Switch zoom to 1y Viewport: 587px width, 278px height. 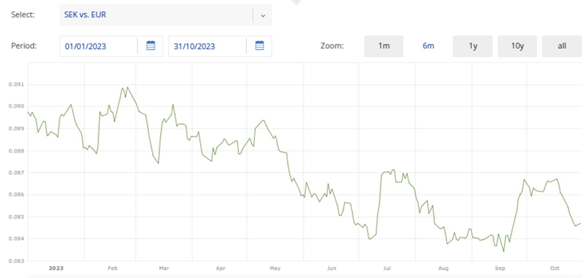coord(473,46)
